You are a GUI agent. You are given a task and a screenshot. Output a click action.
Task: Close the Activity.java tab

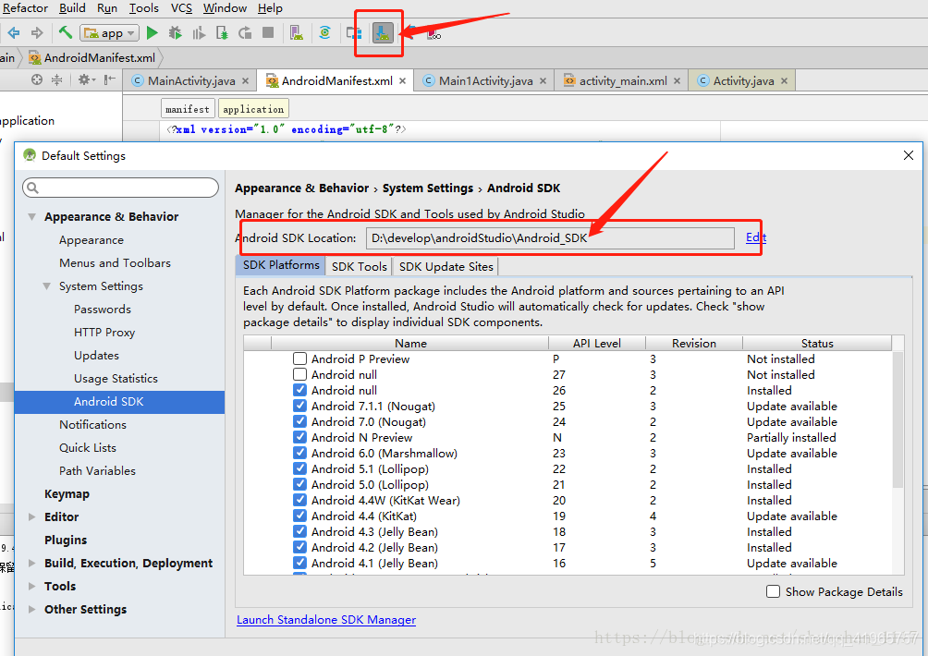coord(784,81)
